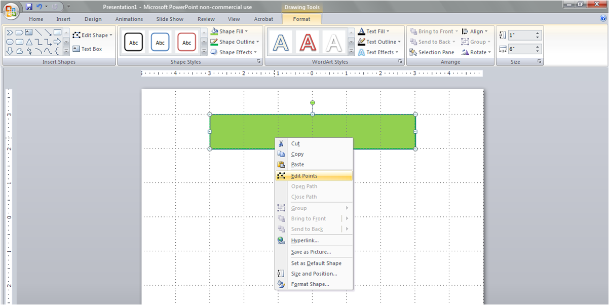Open the Size dialog launcher
609x305 pixels.
(x=539, y=61)
